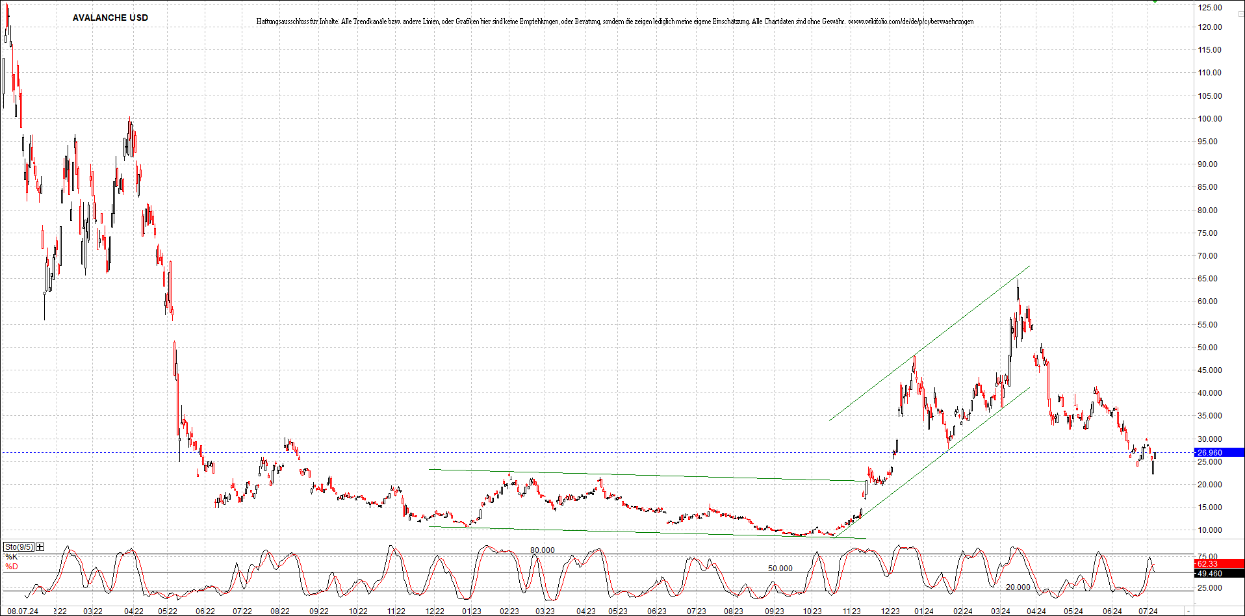Image resolution: width=1245 pixels, height=616 pixels.
Task: Click the disclaimer text at the top of the chart
Action: point(615,21)
